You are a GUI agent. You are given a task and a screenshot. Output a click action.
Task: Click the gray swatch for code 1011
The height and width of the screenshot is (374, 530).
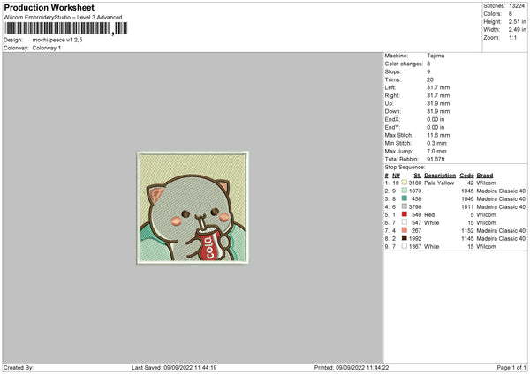405,206
